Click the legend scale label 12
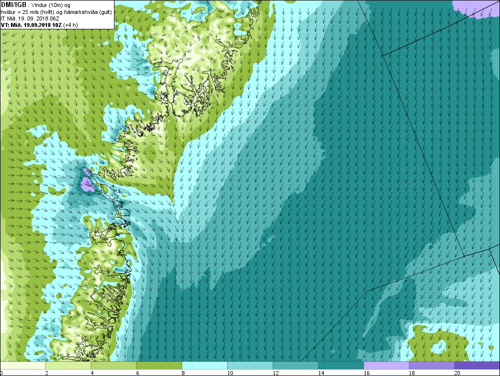This screenshot has width=500, height=376. 276,373
